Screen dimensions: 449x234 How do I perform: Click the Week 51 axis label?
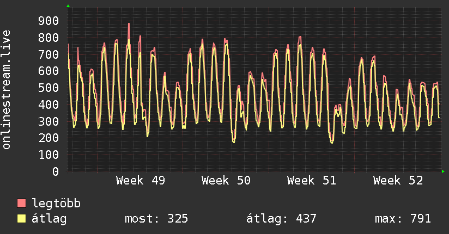(312, 181)
